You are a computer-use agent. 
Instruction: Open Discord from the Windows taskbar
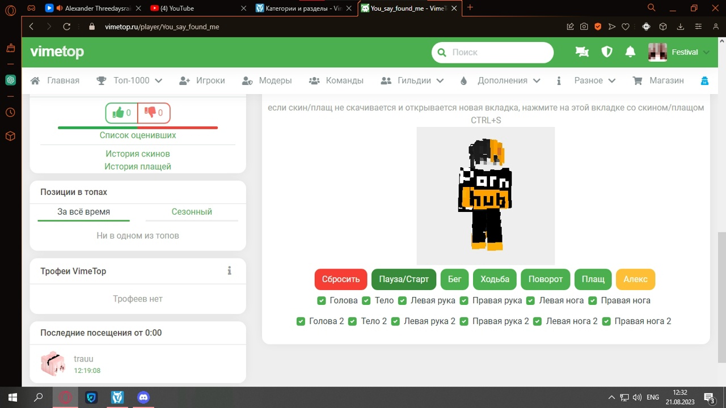(x=143, y=397)
